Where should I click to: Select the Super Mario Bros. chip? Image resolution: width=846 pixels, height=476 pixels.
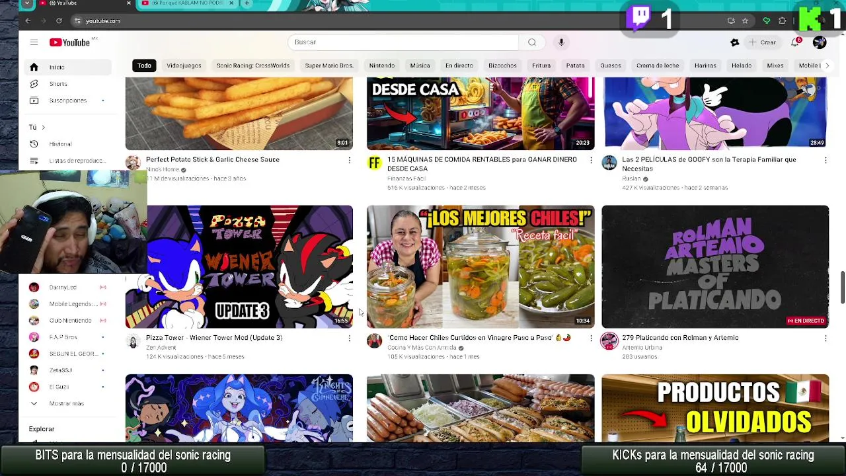pyautogui.click(x=329, y=65)
